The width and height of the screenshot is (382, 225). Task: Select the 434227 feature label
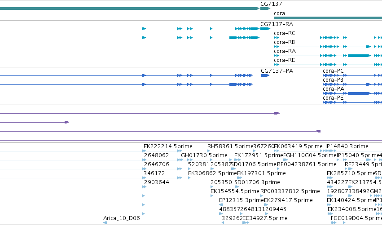tap(338, 182)
